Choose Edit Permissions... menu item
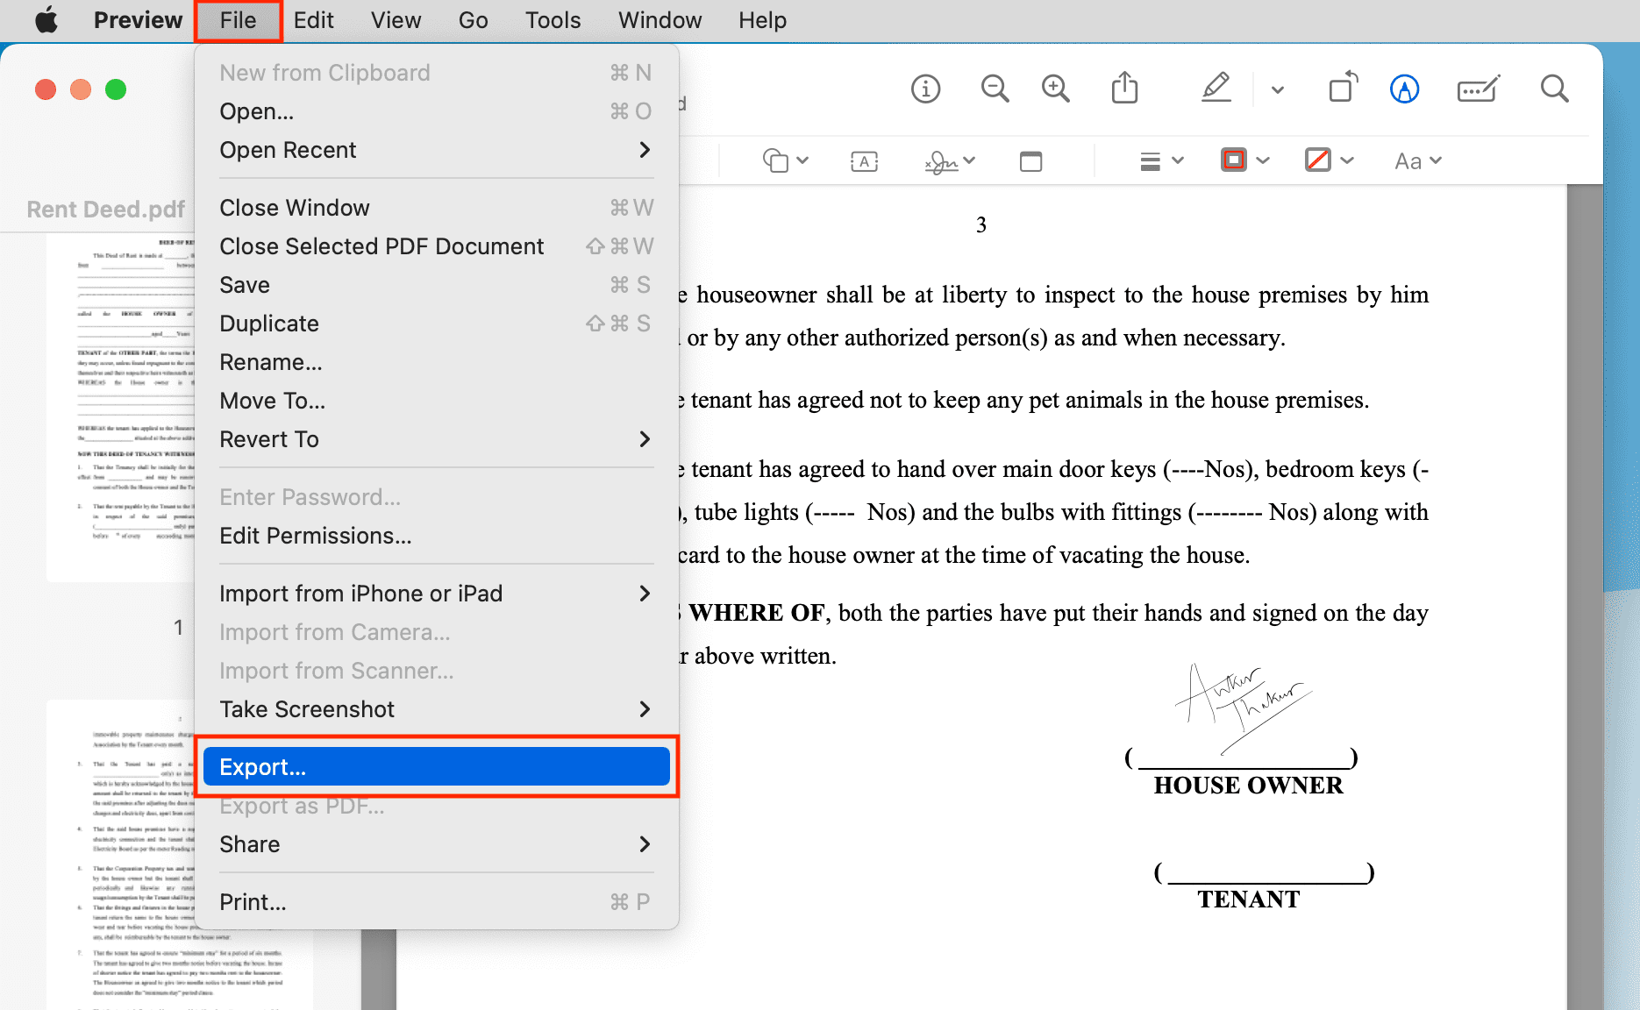1640x1010 pixels. (x=436, y=536)
